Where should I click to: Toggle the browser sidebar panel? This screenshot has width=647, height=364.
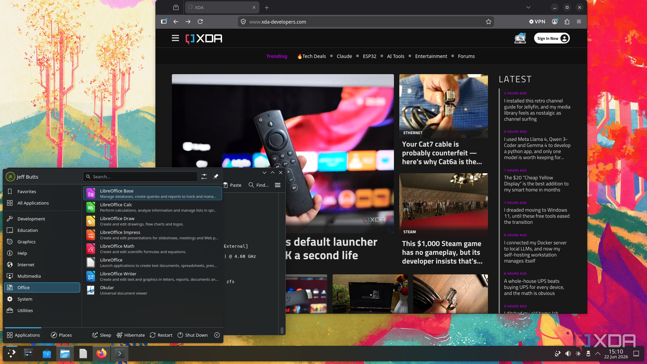[164, 22]
